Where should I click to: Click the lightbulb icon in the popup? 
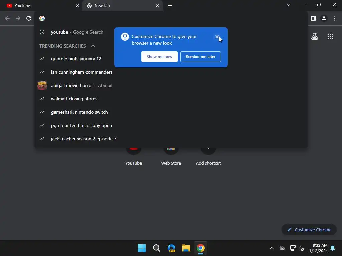point(125,37)
